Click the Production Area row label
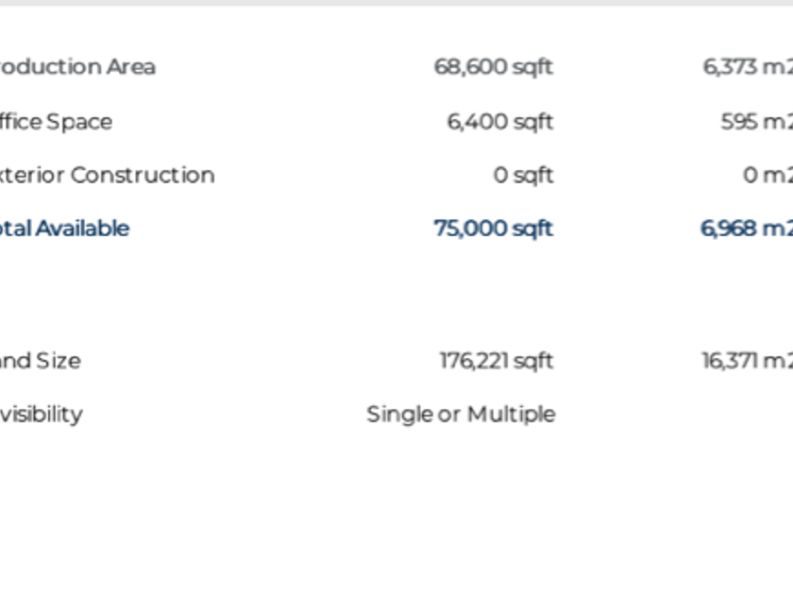Image resolution: width=793 pixels, height=595 pixels. pyautogui.click(x=76, y=67)
